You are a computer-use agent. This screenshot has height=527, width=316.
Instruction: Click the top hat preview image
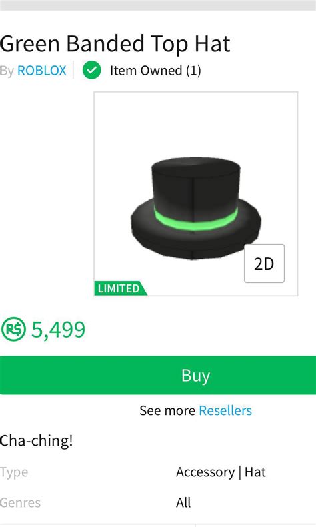tap(196, 193)
